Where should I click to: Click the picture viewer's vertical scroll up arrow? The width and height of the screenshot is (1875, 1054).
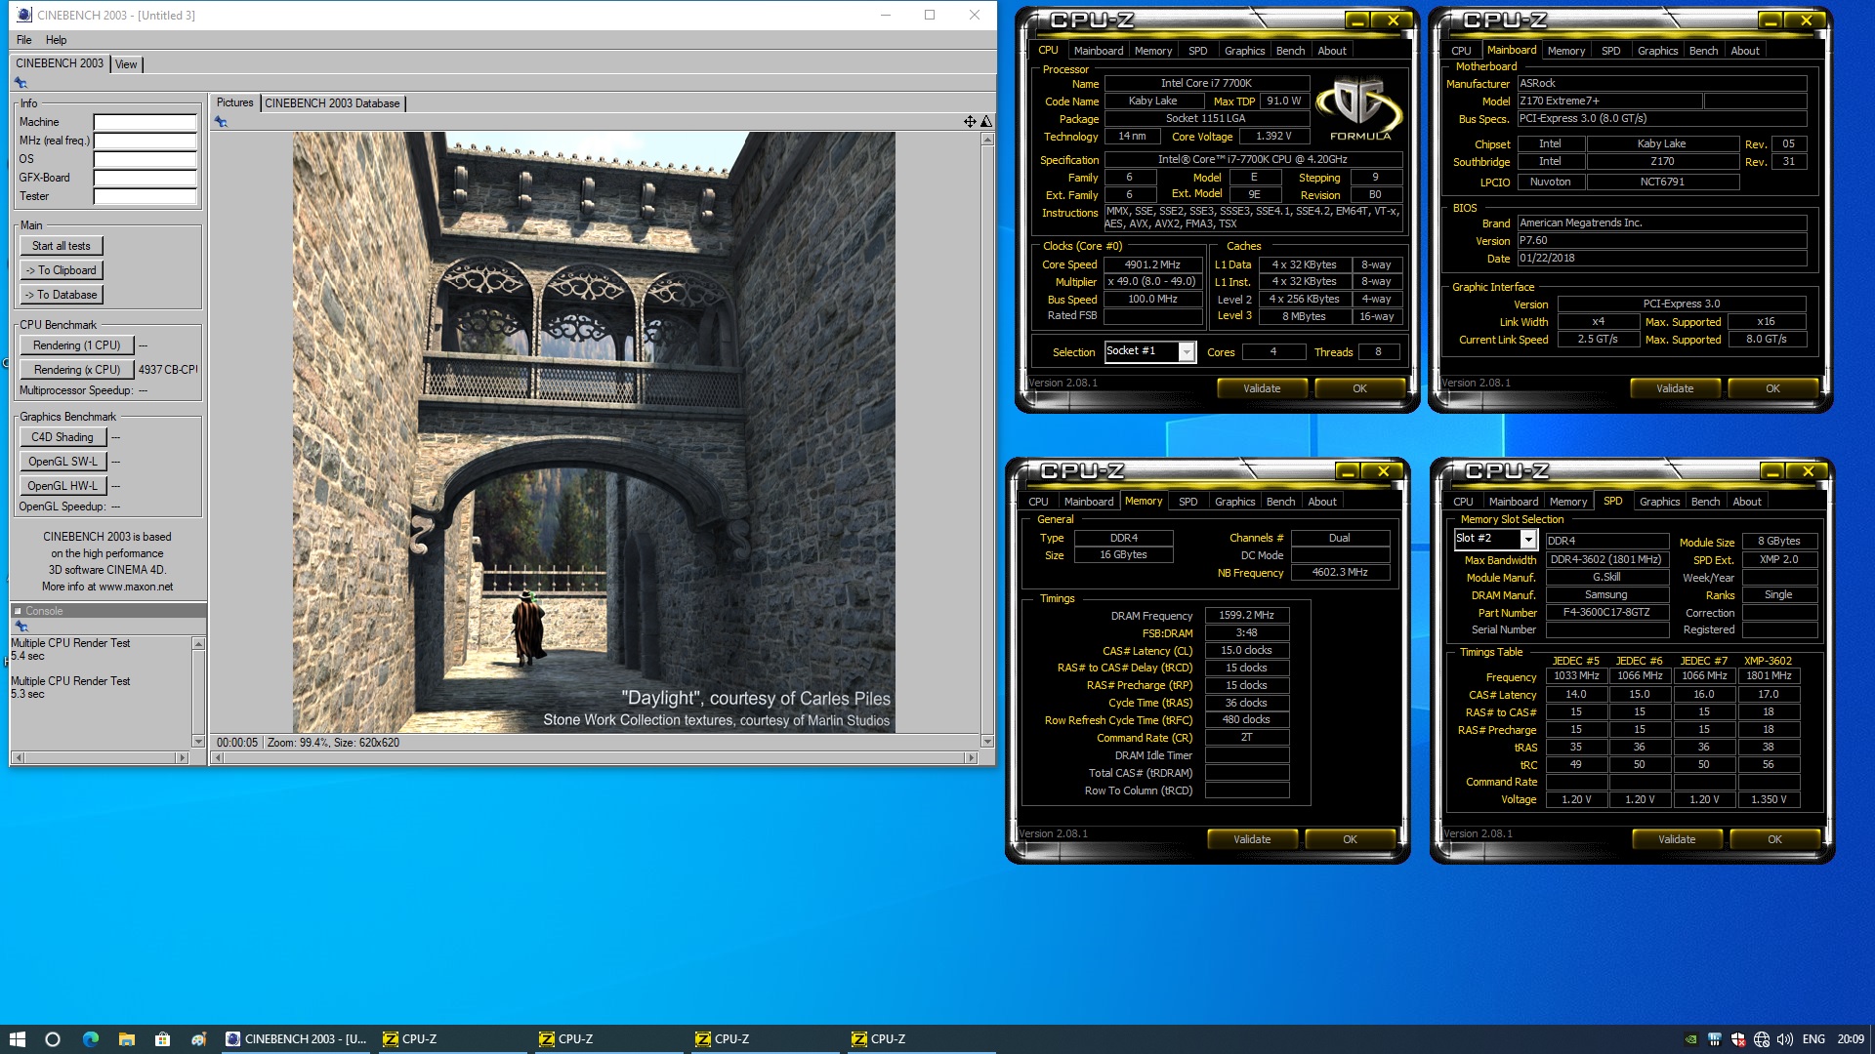click(x=987, y=140)
